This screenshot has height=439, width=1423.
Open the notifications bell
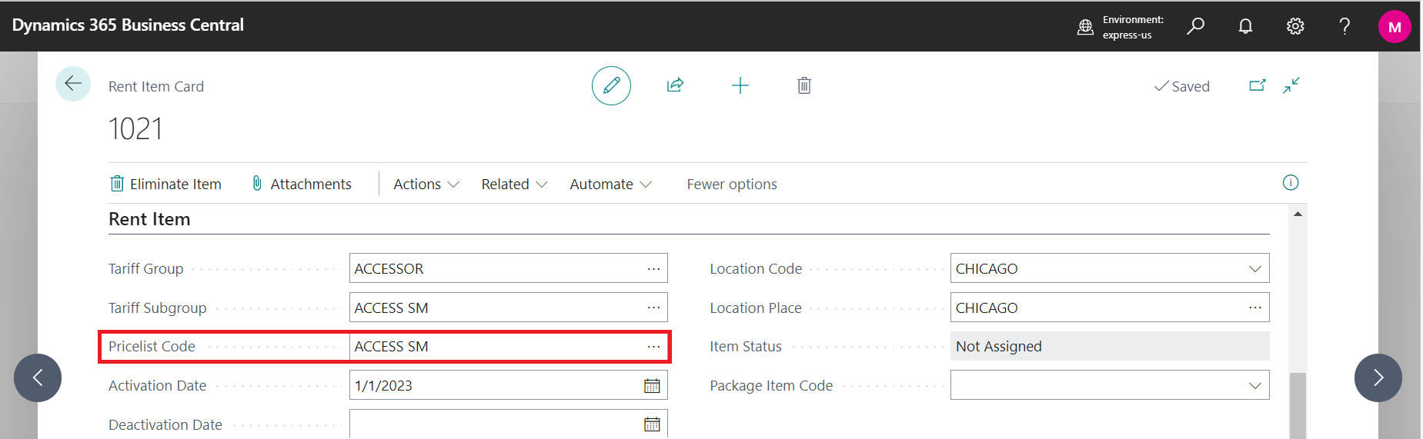click(x=1245, y=26)
